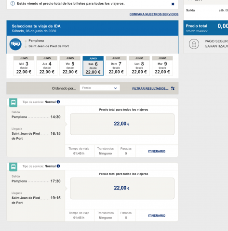Click info icon for 17:30 service type

coord(58,166)
